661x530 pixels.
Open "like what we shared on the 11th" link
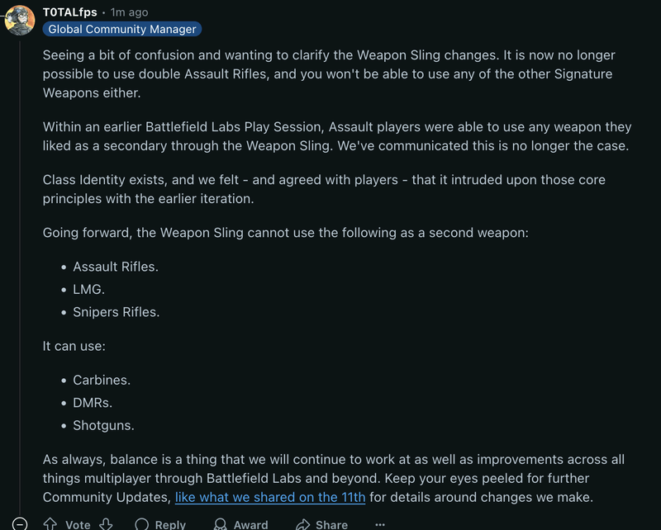(270, 497)
